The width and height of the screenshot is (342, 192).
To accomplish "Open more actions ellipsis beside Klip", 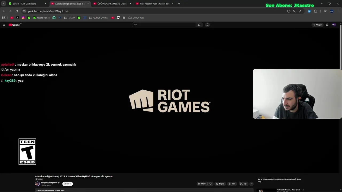I will pos(251,184).
